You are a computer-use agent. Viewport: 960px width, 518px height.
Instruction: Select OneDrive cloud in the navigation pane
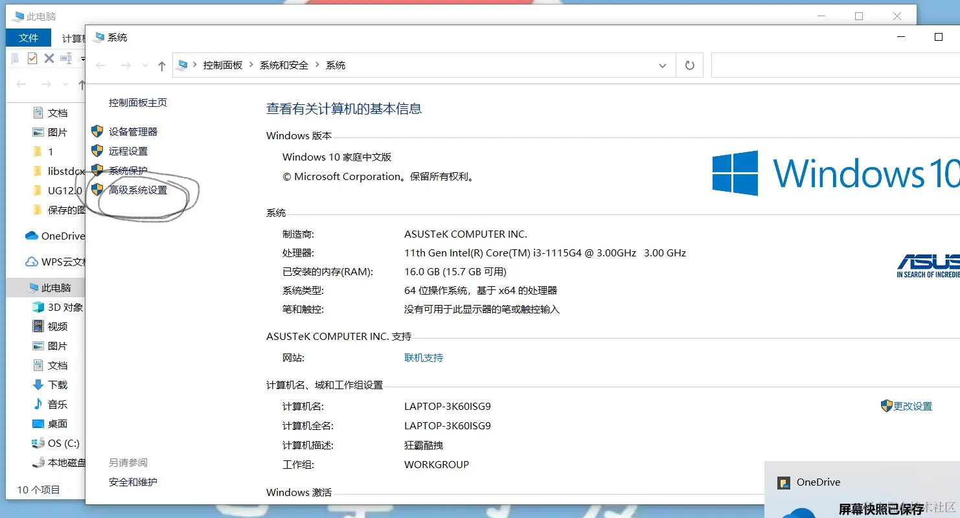(54, 236)
